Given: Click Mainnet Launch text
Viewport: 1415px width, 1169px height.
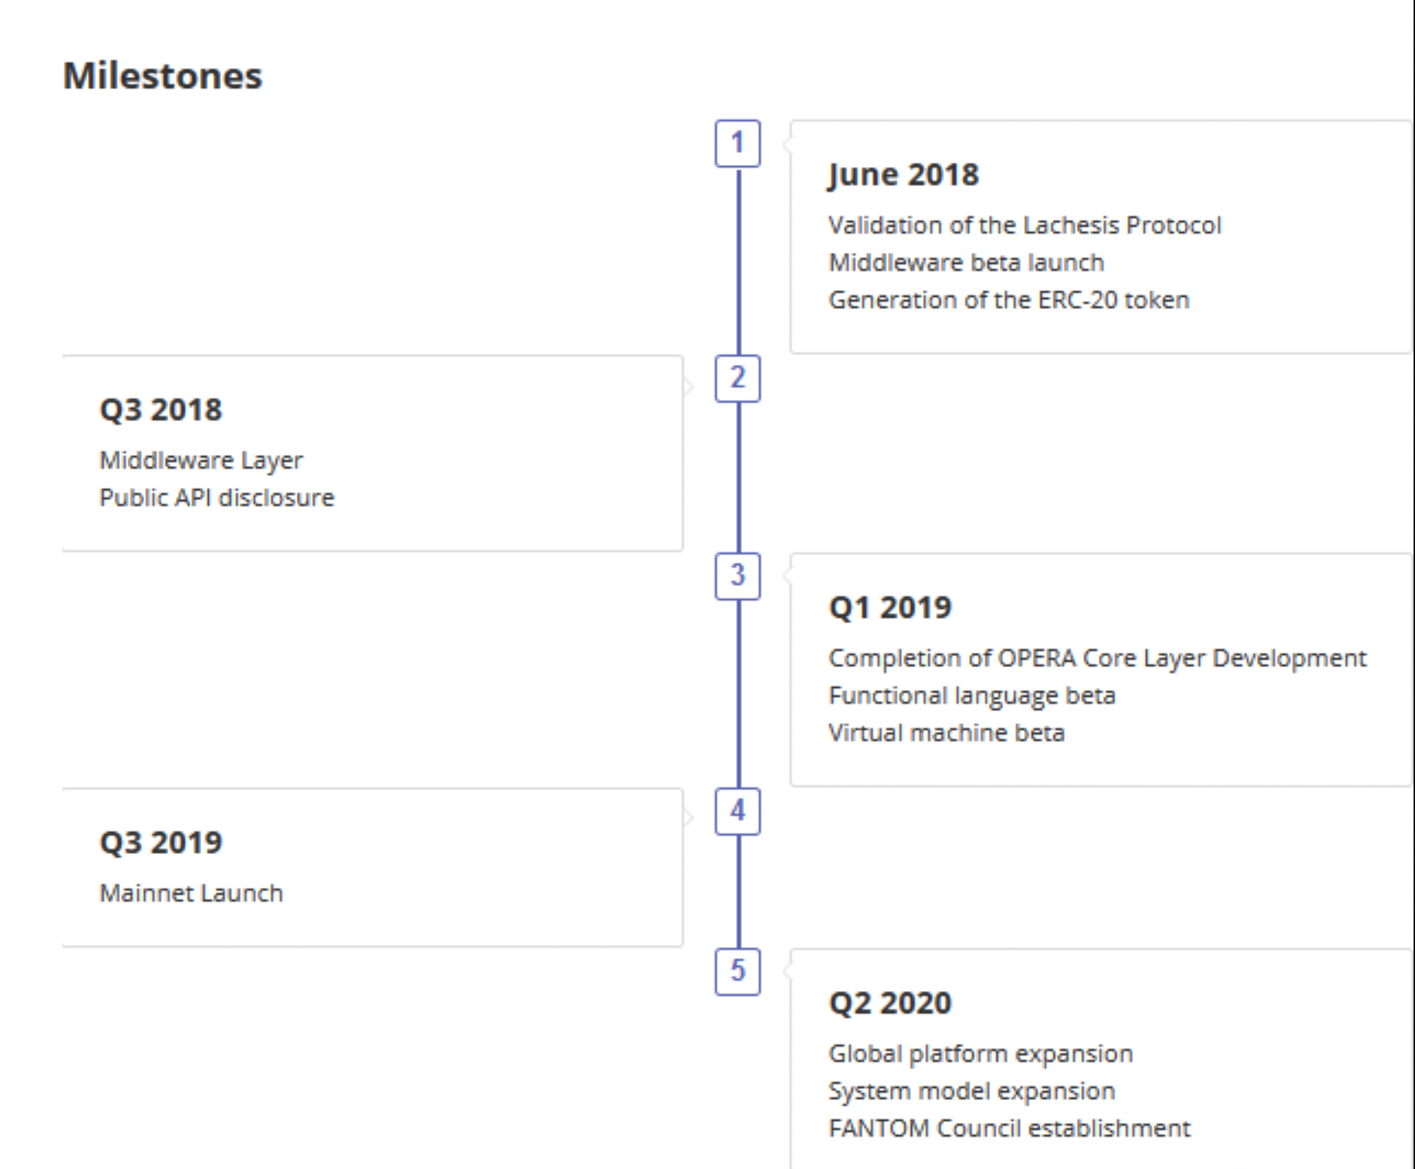Looking at the screenshot, I should point(191,893).
